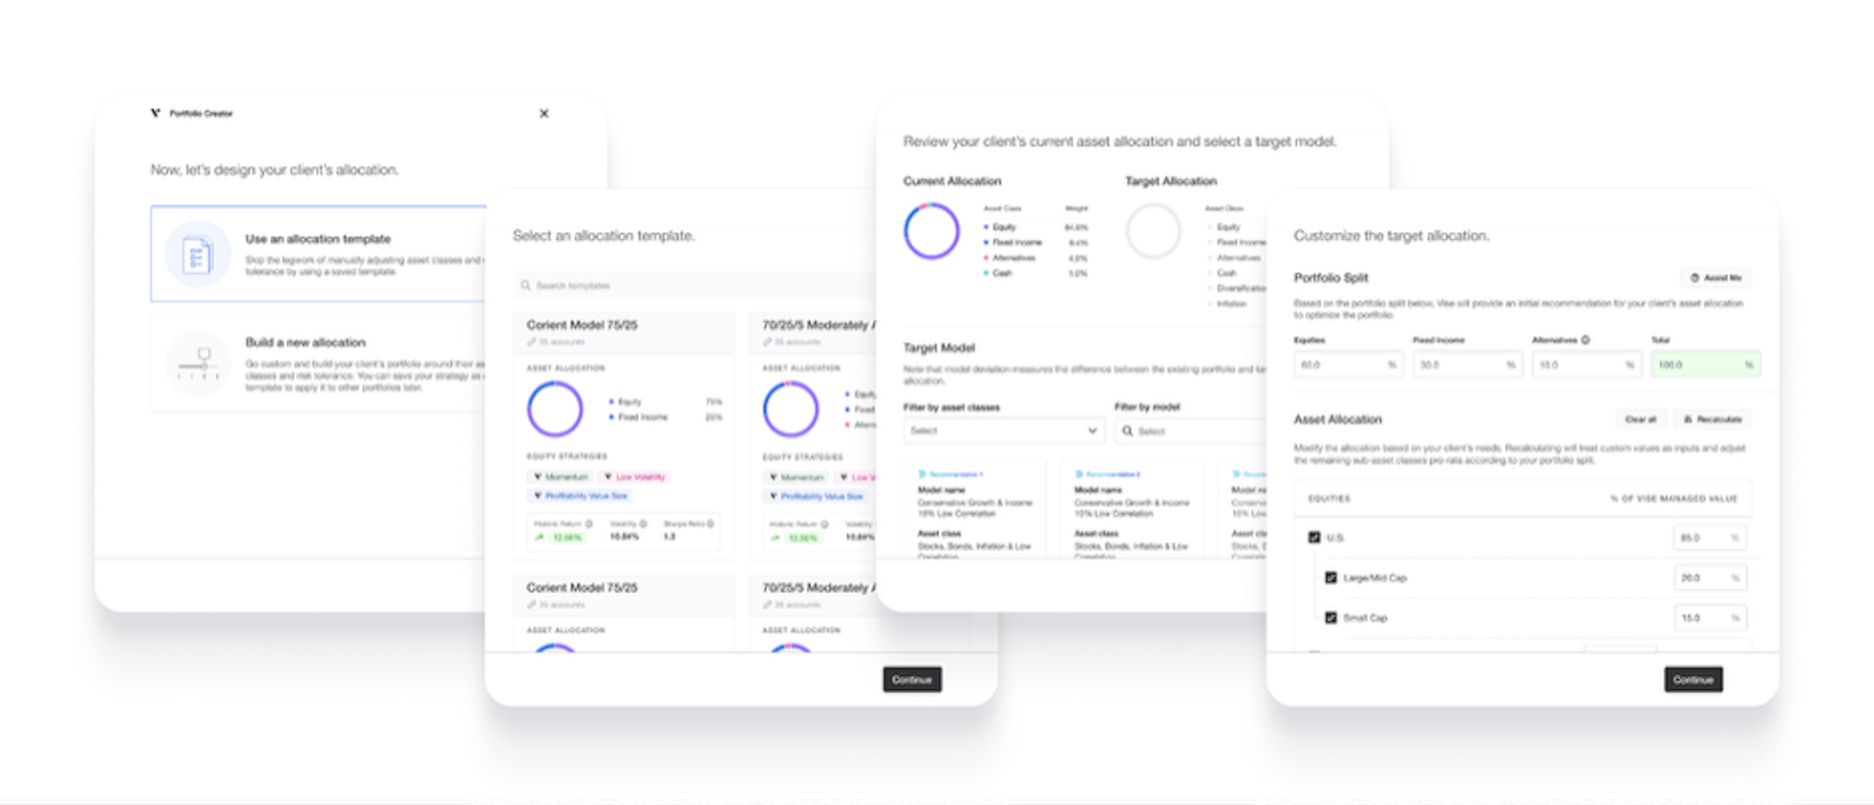Click the Equities percentage input field
The width and height of the screenshot is (1874, 805).
[1349, 365]
